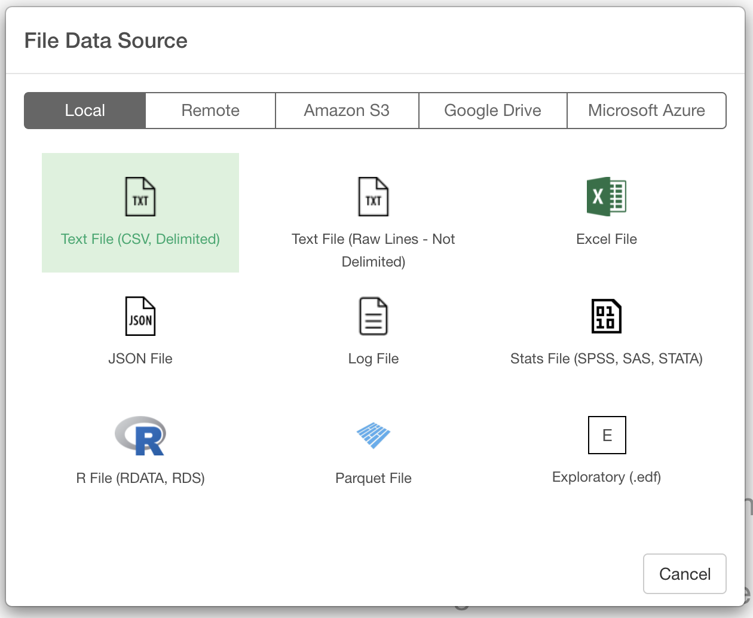Click the Text File Raw Lines icon
Viewport: 753px width, 618px height.
[x=373, y=197]
